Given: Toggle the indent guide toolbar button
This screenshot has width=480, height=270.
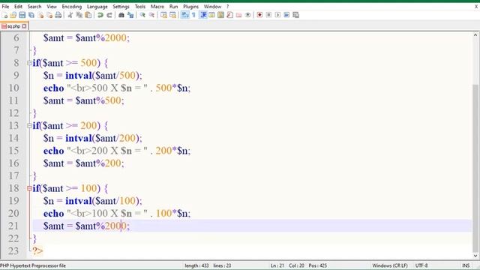Looking at the screenshot, I should click(x=202, y=15).
